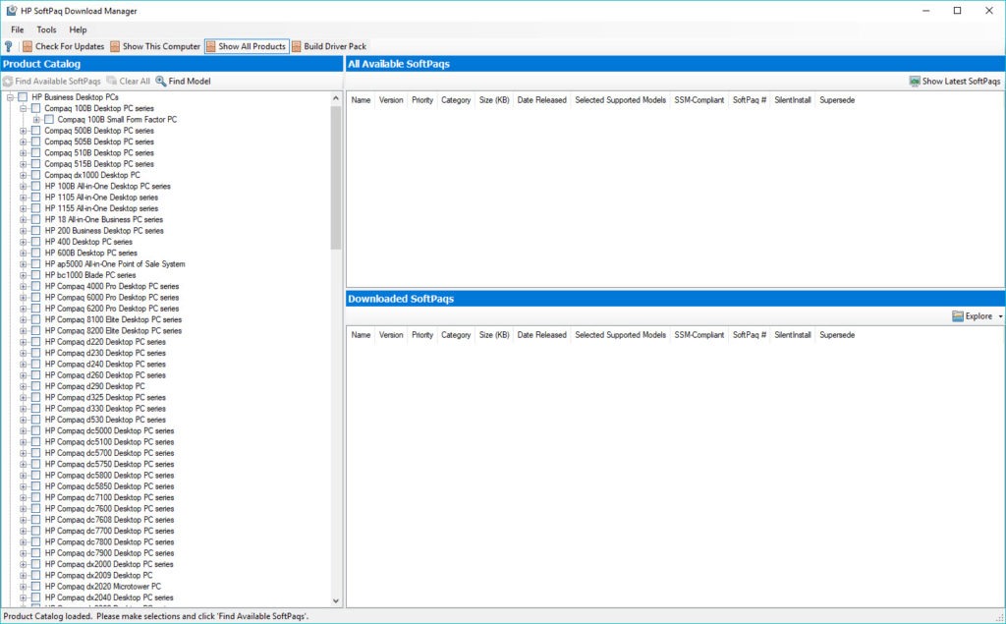Expand HP Compaq dc5800 Desktop PC series
This screenshot has height=624, width=1006.
tap(24, 475)
